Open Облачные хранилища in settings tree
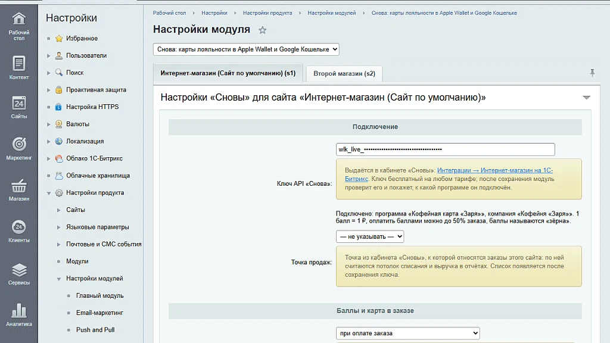Screen dimensions: 610x343 click(x=98, y=176)
